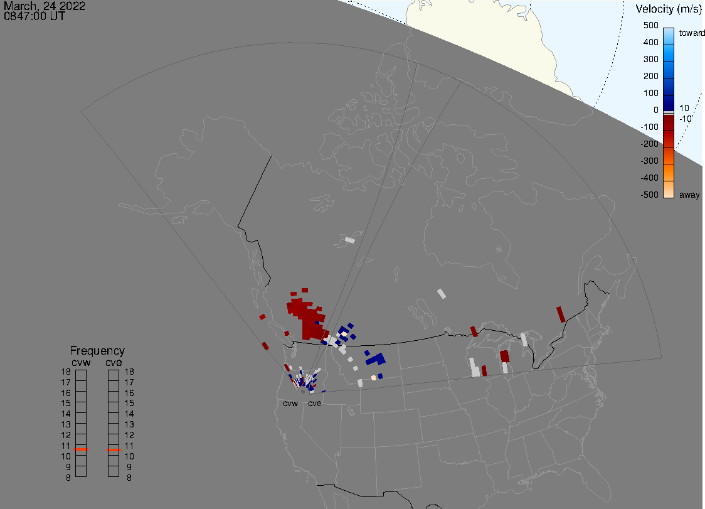Click the red marker on cvw frequency bar
This screenshot has height=509, width=705.
[x=81, y=449]
